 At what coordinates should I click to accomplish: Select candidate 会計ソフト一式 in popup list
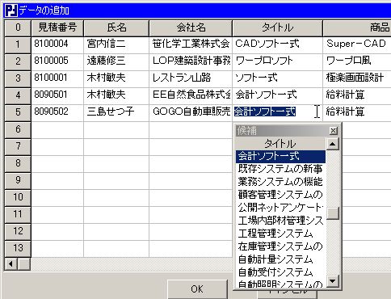tap(280, 156)
